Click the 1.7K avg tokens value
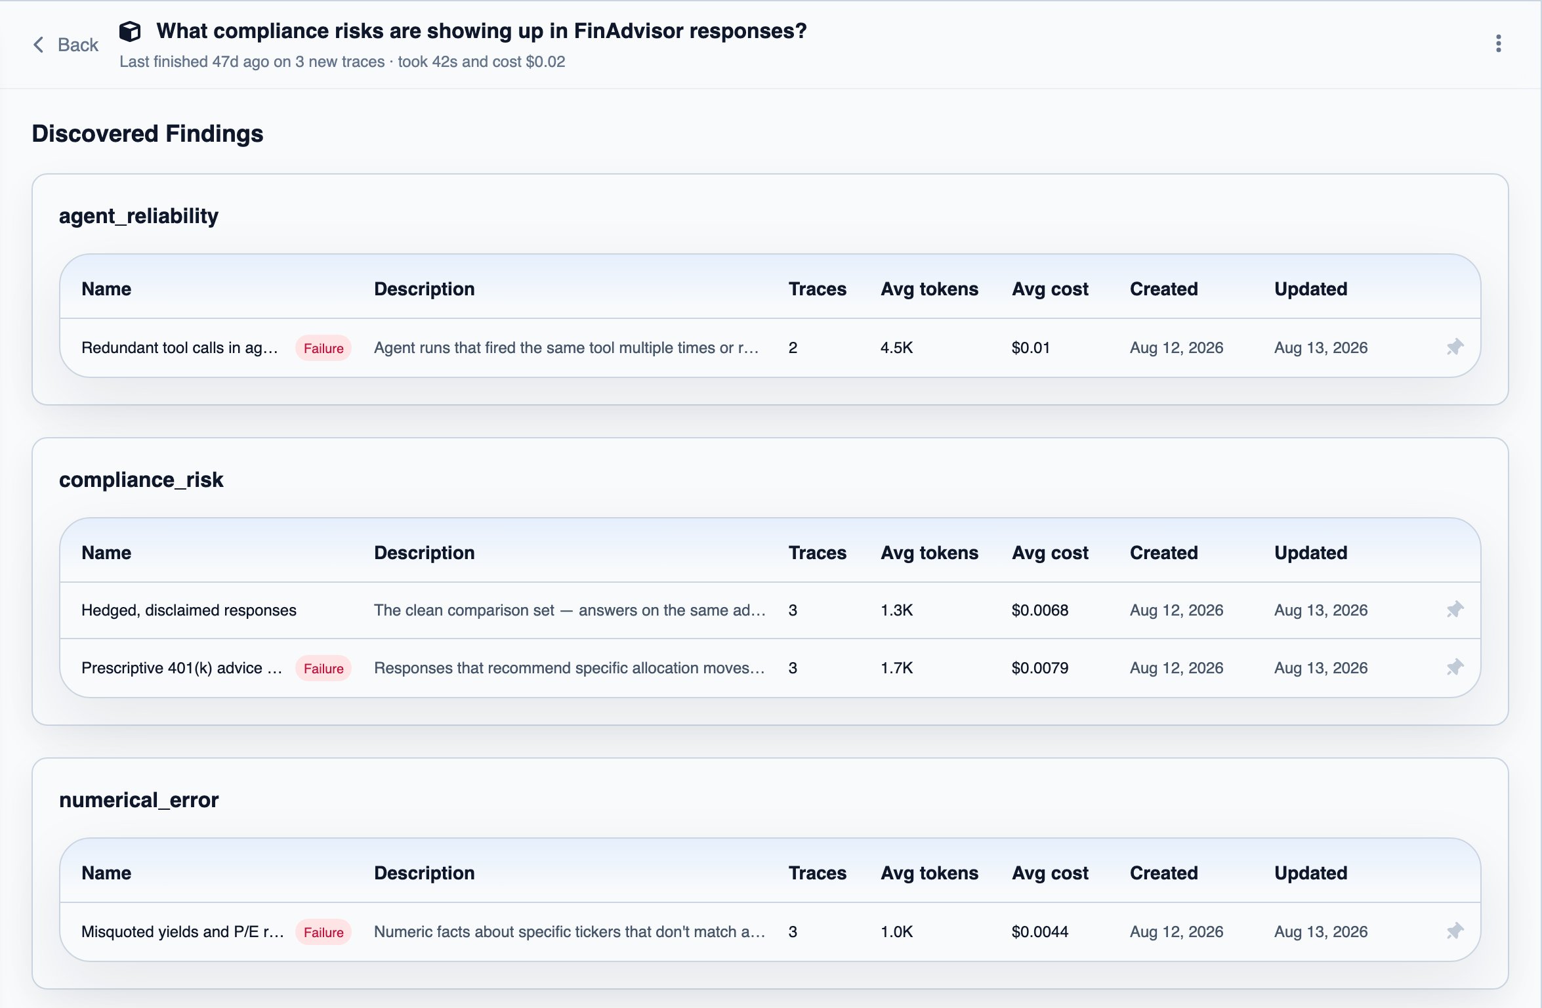Image resolution: width=1542 pixels, height=1008 pixels. coord(896,668)
